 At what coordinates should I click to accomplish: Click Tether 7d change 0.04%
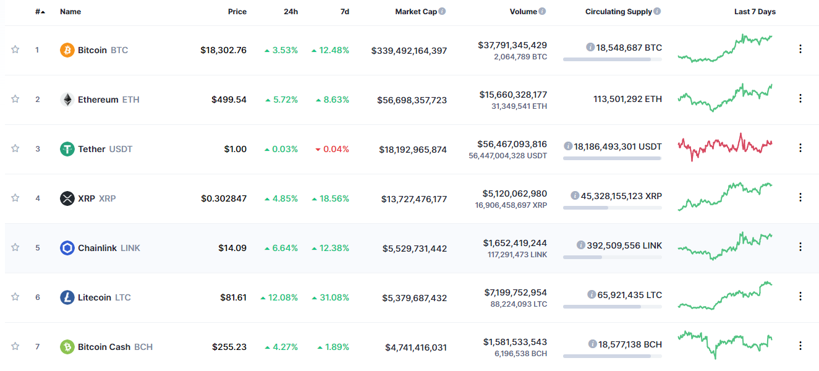click(332, 149)
